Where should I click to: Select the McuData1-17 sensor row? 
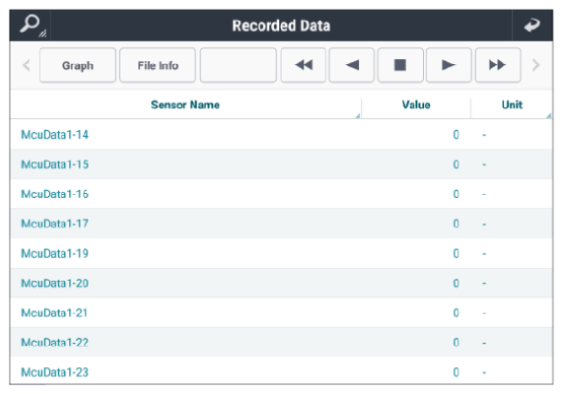(x=282, y=224)
